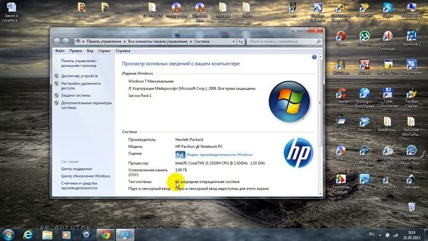Open the Файл menu
This screenshot has width=428, height=241.
[60, 51]
